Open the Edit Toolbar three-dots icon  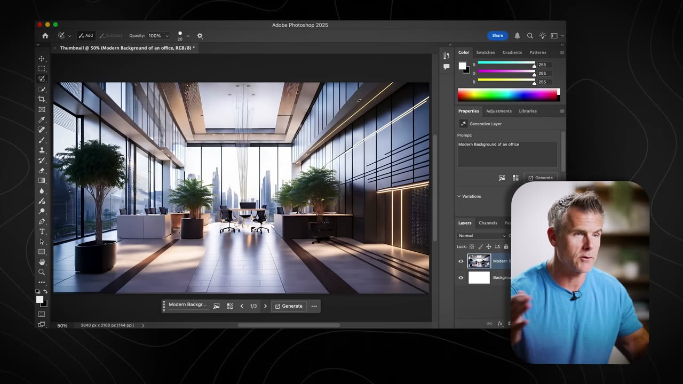coord(42,282)
